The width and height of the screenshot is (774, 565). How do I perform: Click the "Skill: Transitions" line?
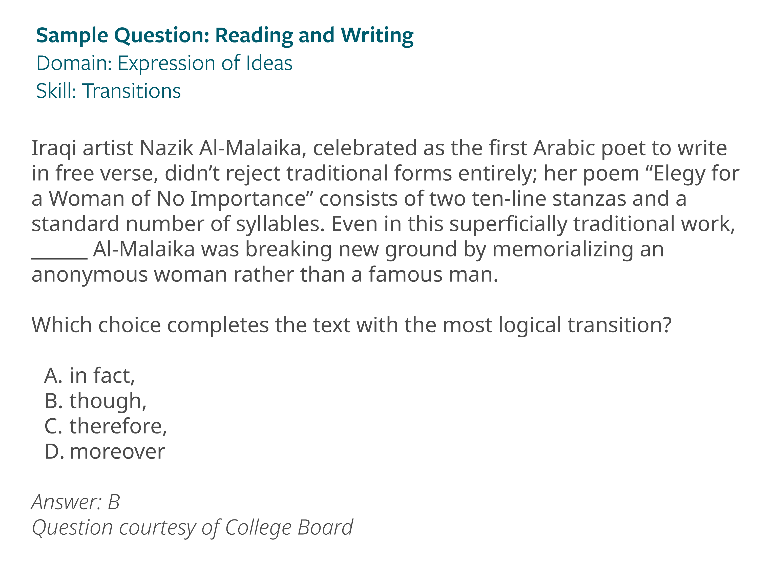coord(109,91)
